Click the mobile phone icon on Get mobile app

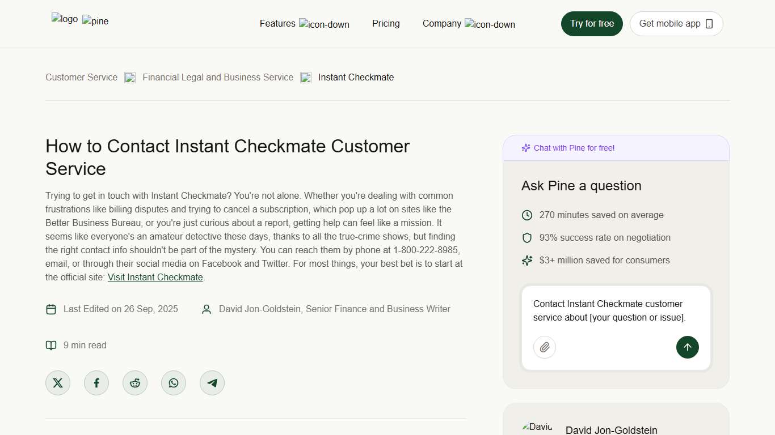[x=709, y=24]
